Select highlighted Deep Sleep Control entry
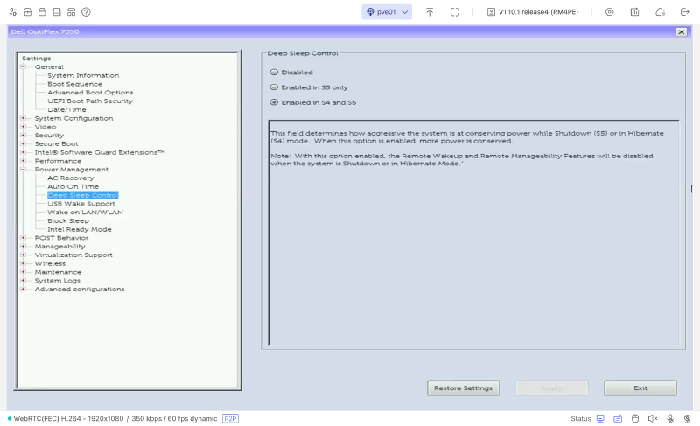 [x=83, y=195]
